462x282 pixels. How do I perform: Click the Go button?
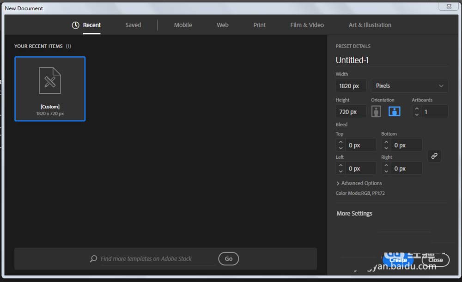[229, 259]
